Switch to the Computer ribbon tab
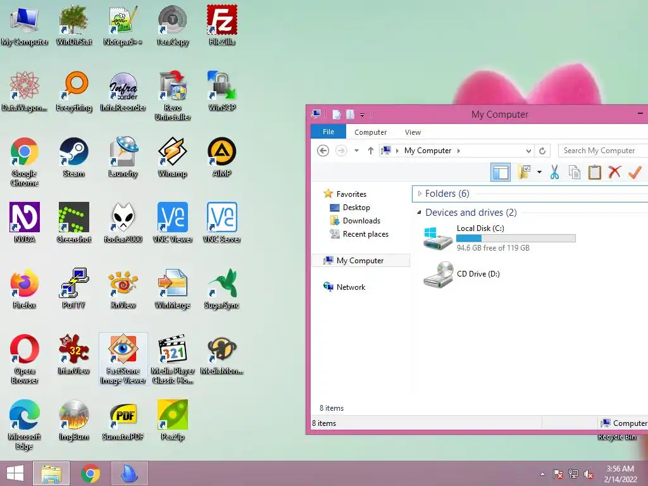 tap(370, 132)
